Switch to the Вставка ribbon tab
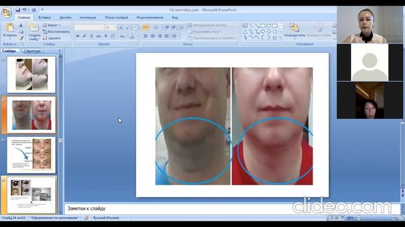 tap(44, 18)
